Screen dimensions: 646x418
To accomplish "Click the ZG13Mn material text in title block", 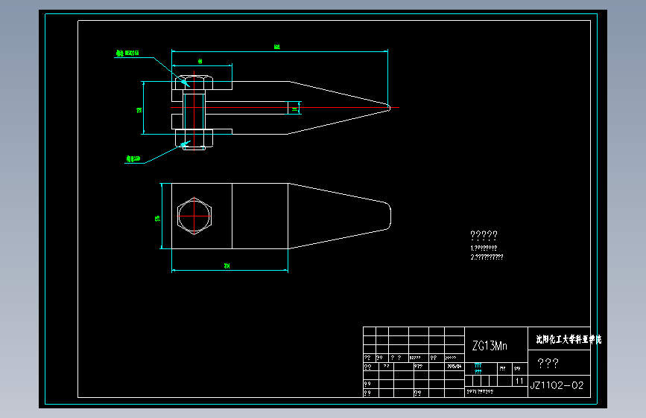I will tap(490, 346).
